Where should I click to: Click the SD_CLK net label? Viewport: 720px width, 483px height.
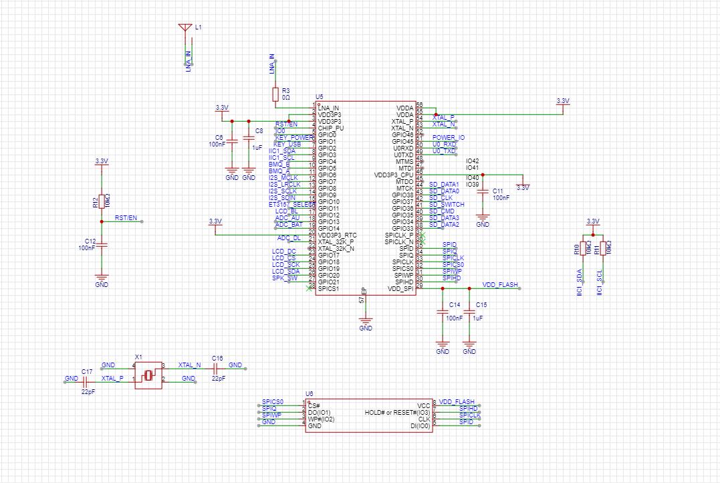point(441,197)
